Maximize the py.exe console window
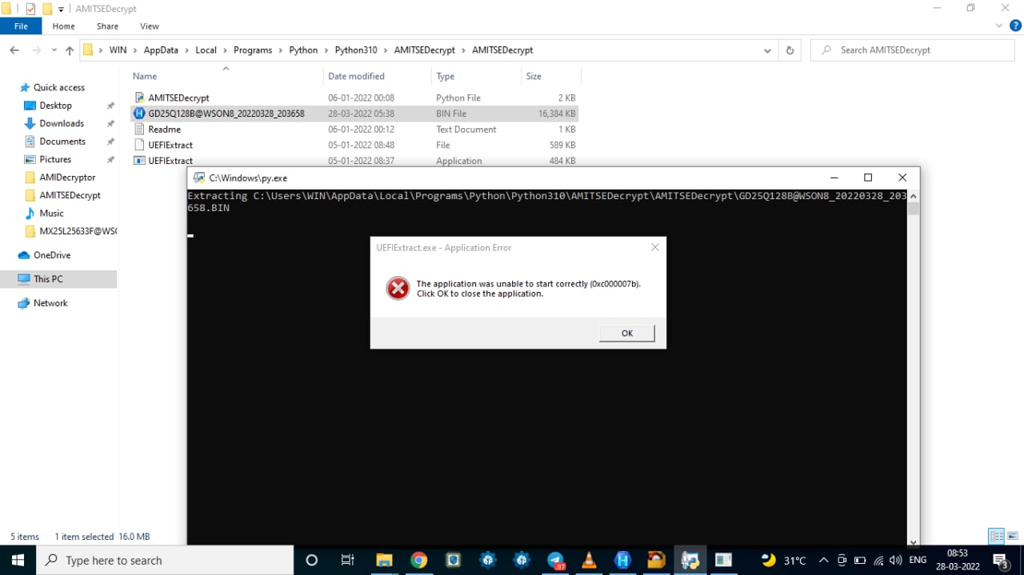Image resolution: width=1024 pixels, height=575 pixels. click(867, 178)
